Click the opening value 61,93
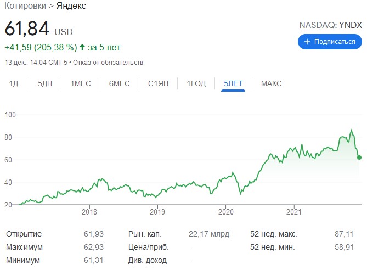The image size is (367, 270). pos(94,234)
